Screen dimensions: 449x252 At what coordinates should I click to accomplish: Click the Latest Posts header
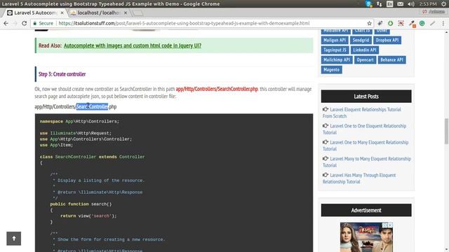[366, 97]
